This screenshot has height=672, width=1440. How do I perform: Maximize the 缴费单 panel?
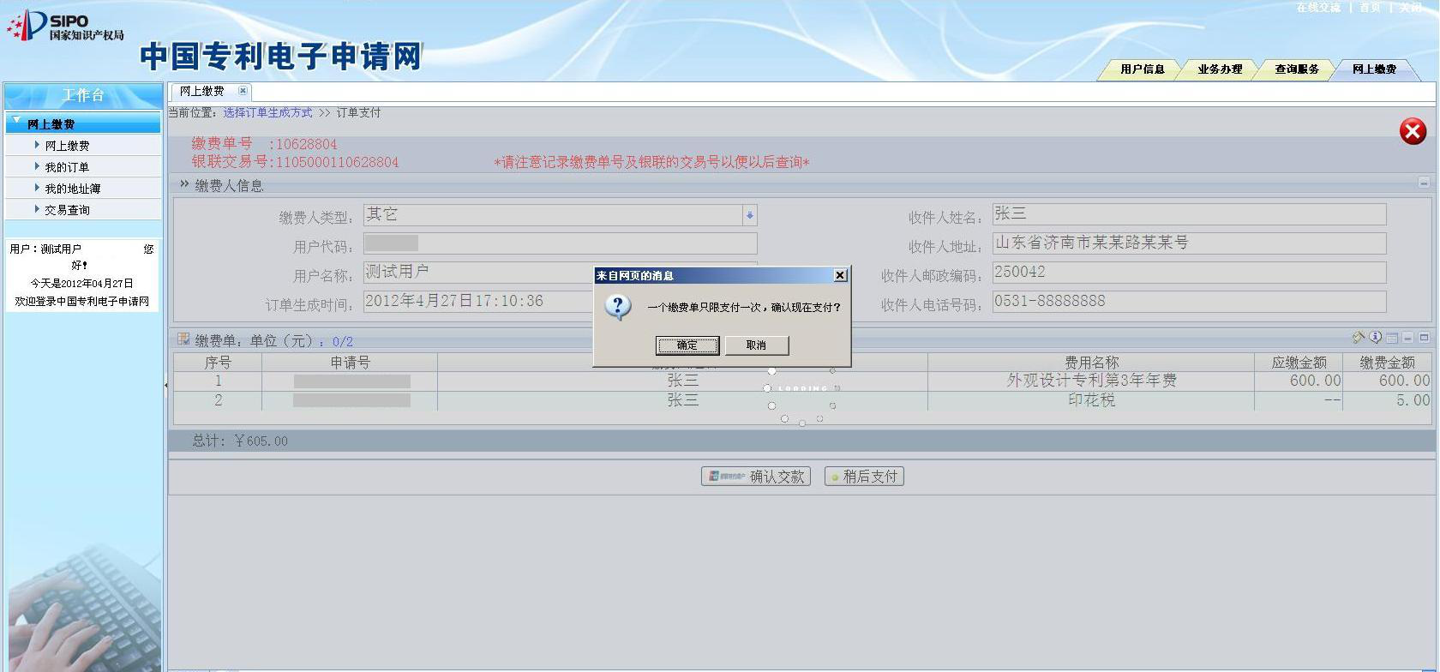[1424, 339]
